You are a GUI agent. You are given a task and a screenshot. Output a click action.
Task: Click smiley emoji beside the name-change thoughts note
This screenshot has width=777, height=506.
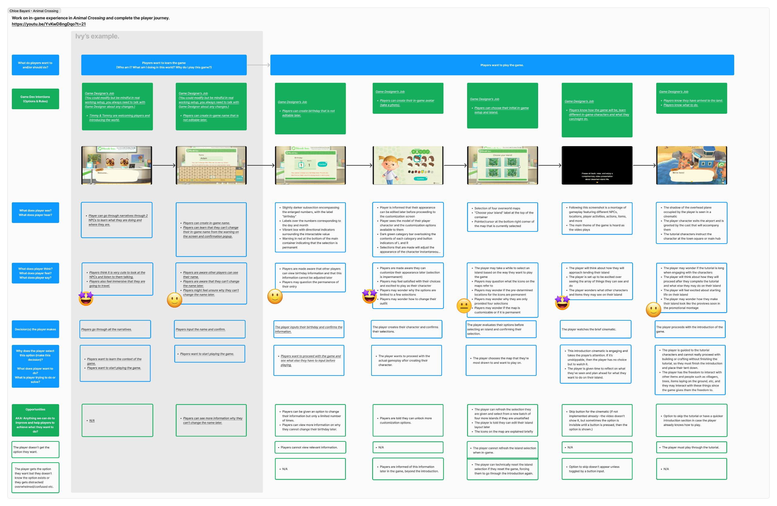tap(174, 300)
